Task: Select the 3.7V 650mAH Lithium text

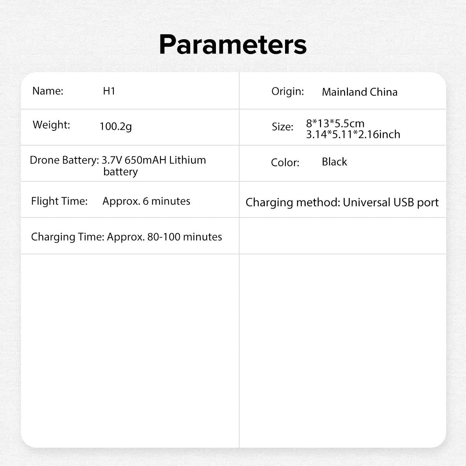Action: [x=154, y=160]
